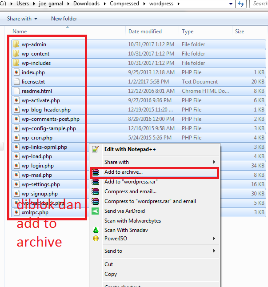Sort files by Date modified column
This screenshot has width=268, height=287.
coord(145,32)
